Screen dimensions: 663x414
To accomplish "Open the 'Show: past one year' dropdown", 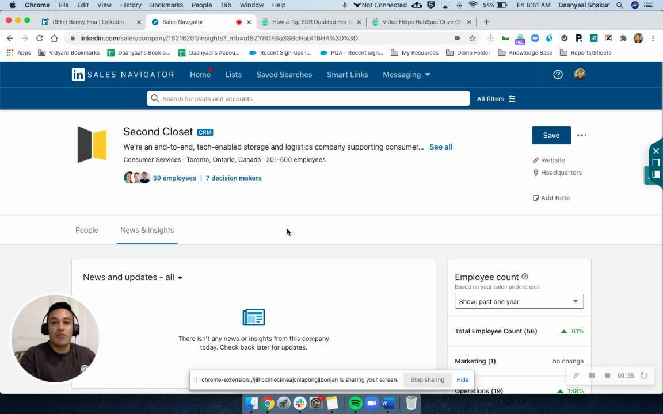I will (x=519, y=301).
